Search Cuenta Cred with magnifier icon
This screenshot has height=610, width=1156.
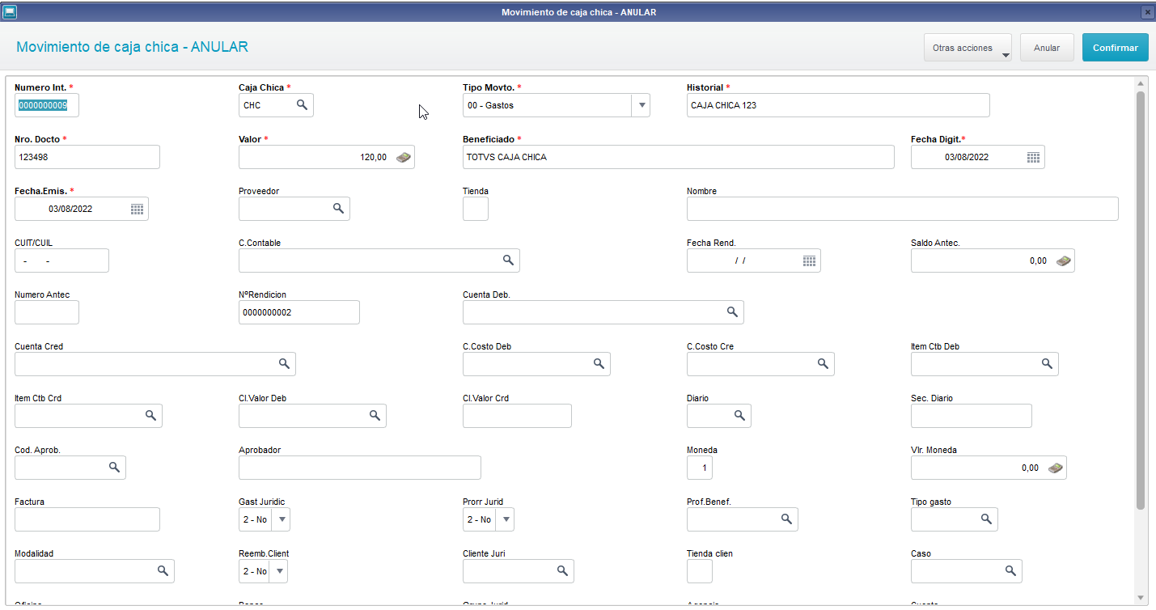[x=285, y=364]
